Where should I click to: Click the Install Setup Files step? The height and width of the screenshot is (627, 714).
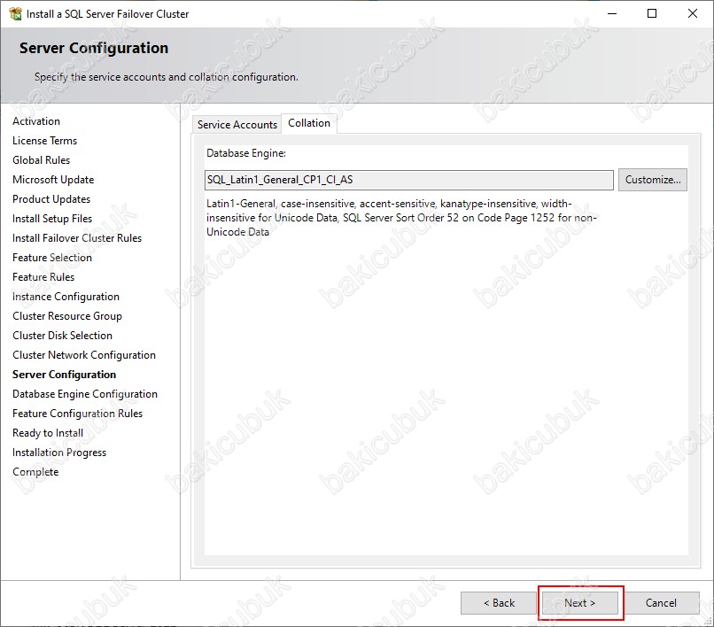coord(52,219)
